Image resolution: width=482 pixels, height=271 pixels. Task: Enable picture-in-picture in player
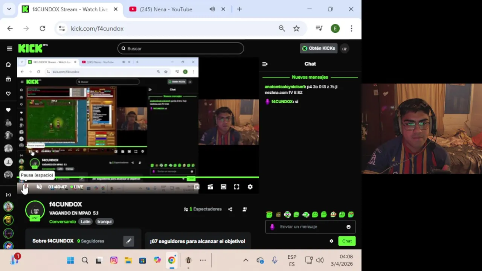click(x=197, y=187)
